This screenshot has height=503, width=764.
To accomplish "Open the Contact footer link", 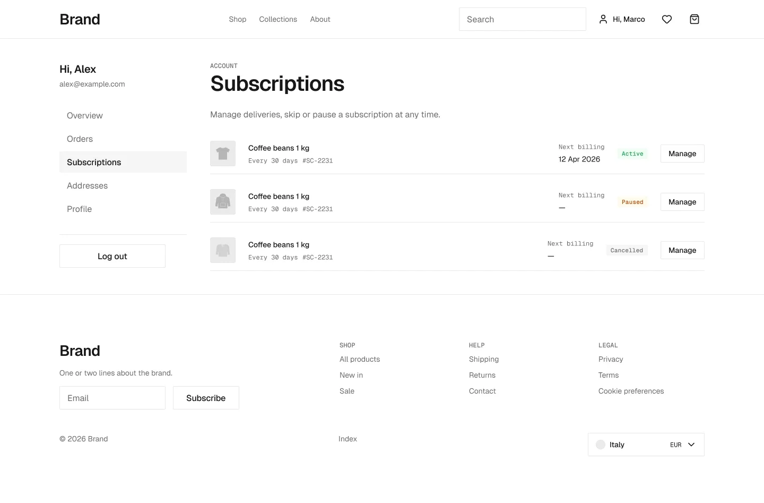I will point(482,391).
